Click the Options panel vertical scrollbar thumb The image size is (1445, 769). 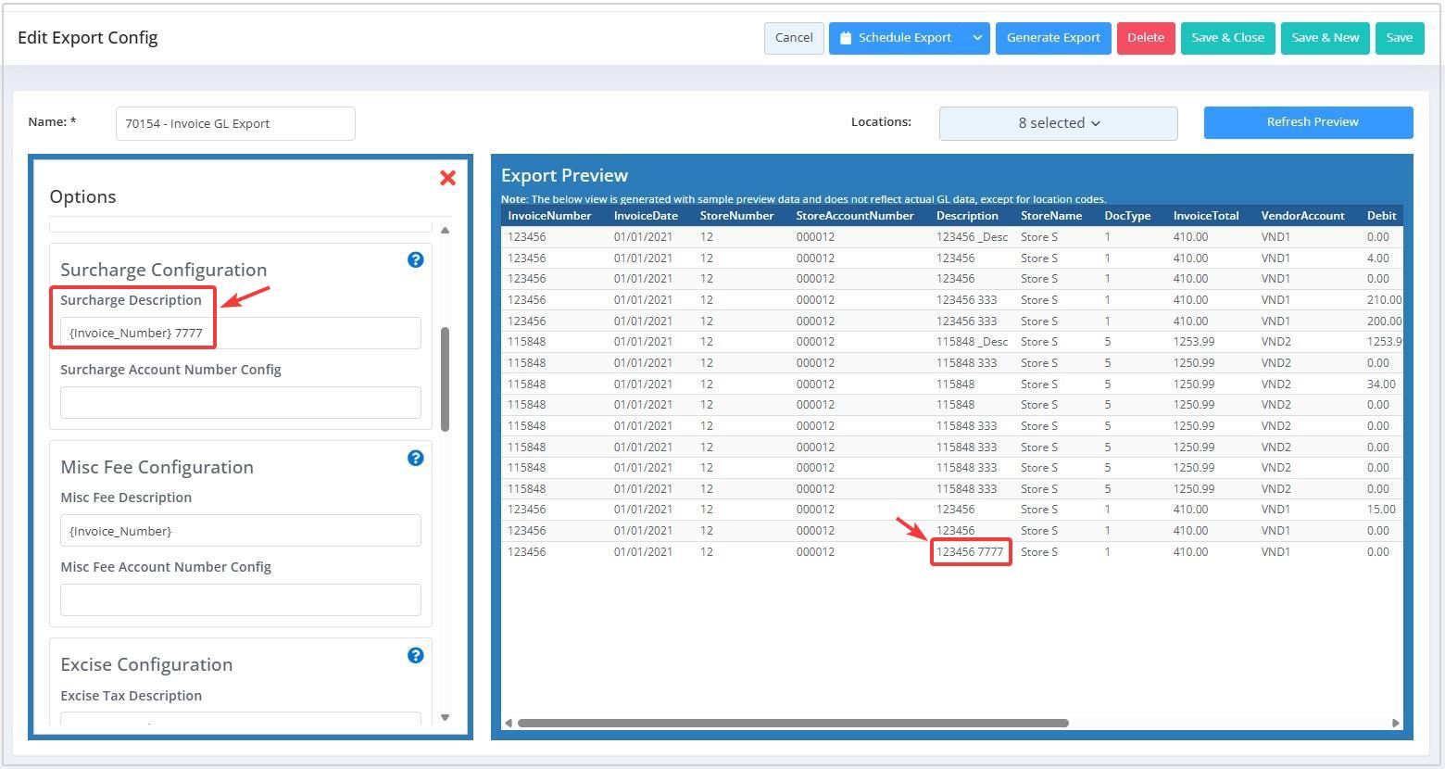point(446,378)
